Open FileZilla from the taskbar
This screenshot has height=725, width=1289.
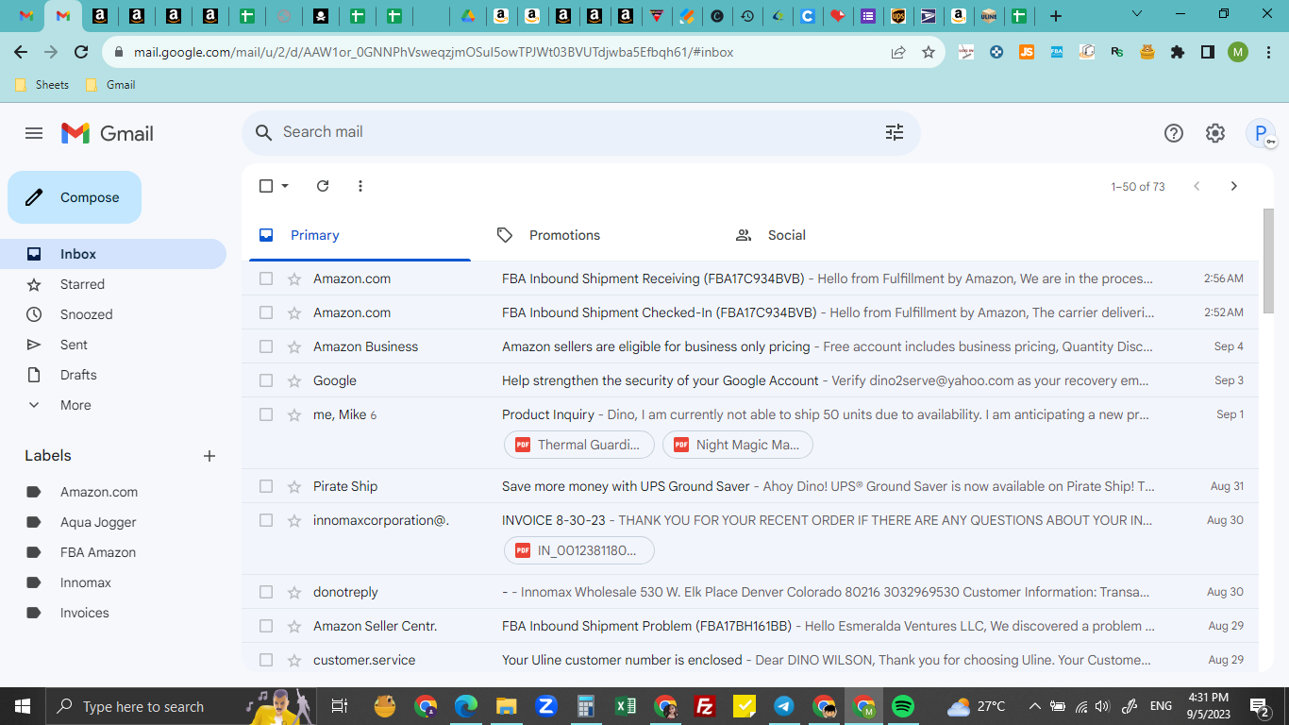pos(704,706)
